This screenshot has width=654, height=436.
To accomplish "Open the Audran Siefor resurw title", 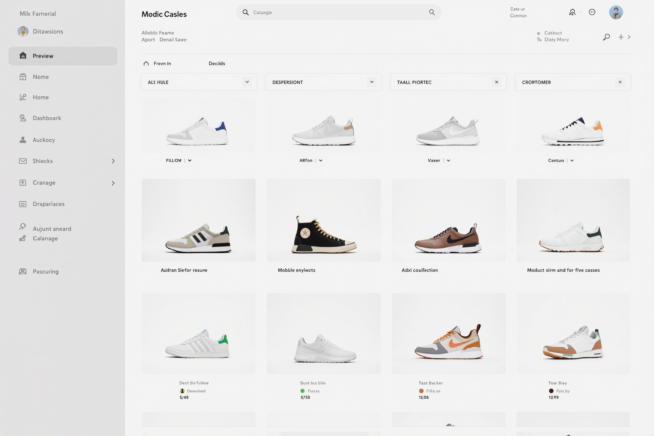I will 184,270.
